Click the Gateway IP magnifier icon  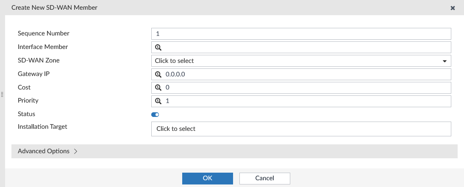coord(158,74)
